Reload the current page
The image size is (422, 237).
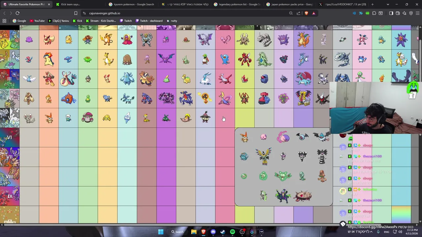click(17, 13)
